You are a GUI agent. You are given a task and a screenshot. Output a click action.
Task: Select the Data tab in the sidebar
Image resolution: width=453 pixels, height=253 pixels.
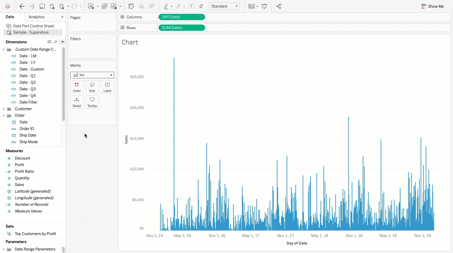pyautogui.click(x=10, y=17)
